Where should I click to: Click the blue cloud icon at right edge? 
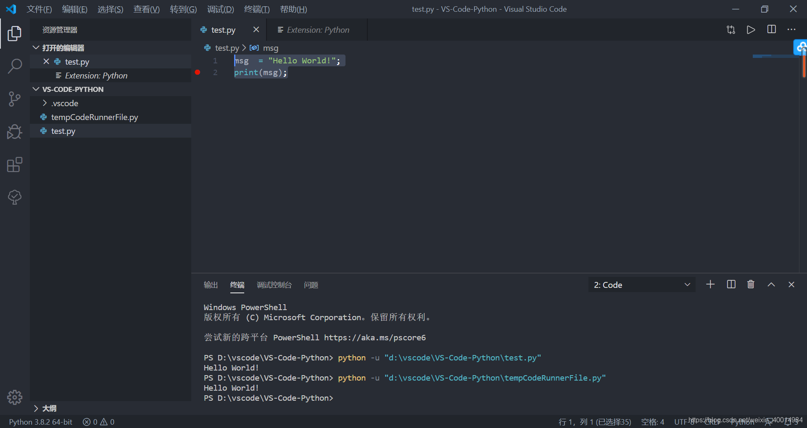click(800, 47)
